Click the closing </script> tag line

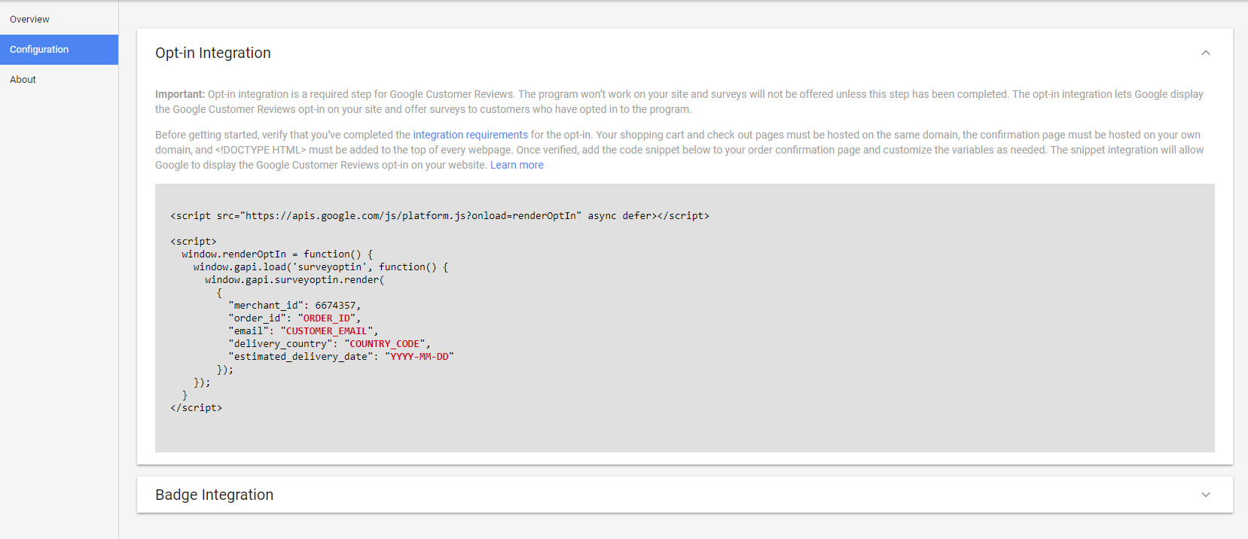pos(197,408)
